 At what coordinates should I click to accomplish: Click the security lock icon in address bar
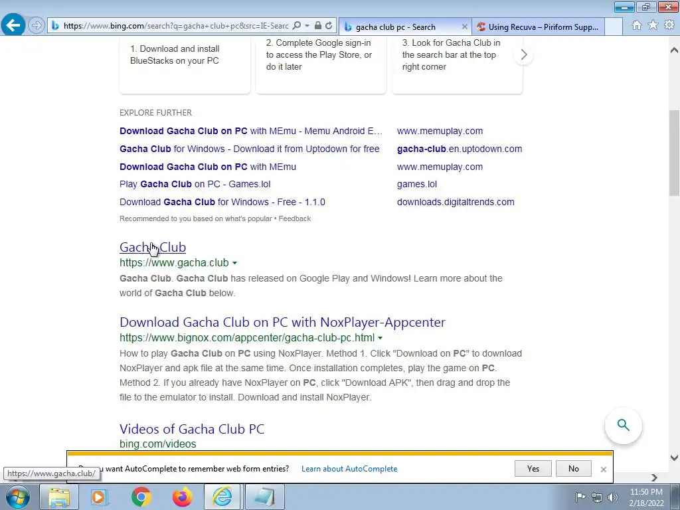[318, 26]
